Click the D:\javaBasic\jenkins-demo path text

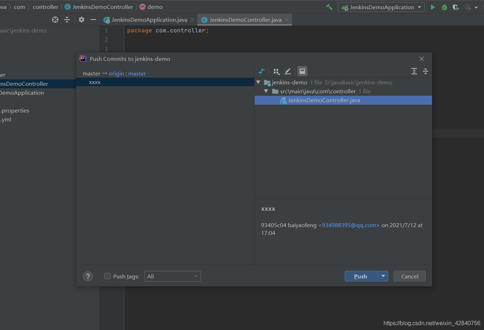359,82
